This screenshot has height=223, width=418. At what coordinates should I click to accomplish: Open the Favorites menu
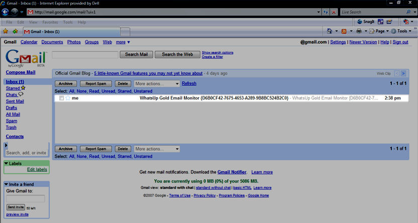pos(50,22)
